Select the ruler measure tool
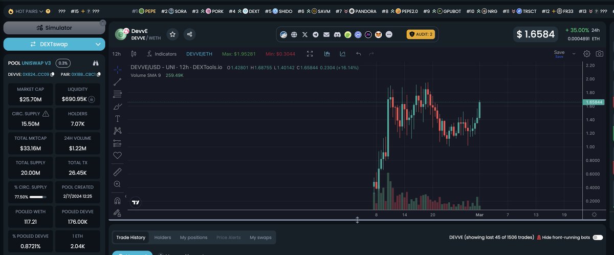 tap(117, 172)
